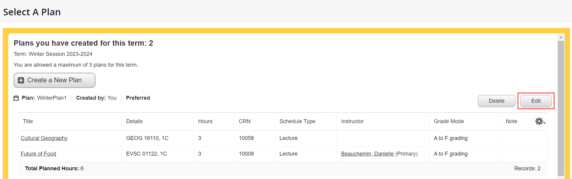The image size is (572, 179).
Task: Open the Future of Food course link
Action: pos(38,154)
